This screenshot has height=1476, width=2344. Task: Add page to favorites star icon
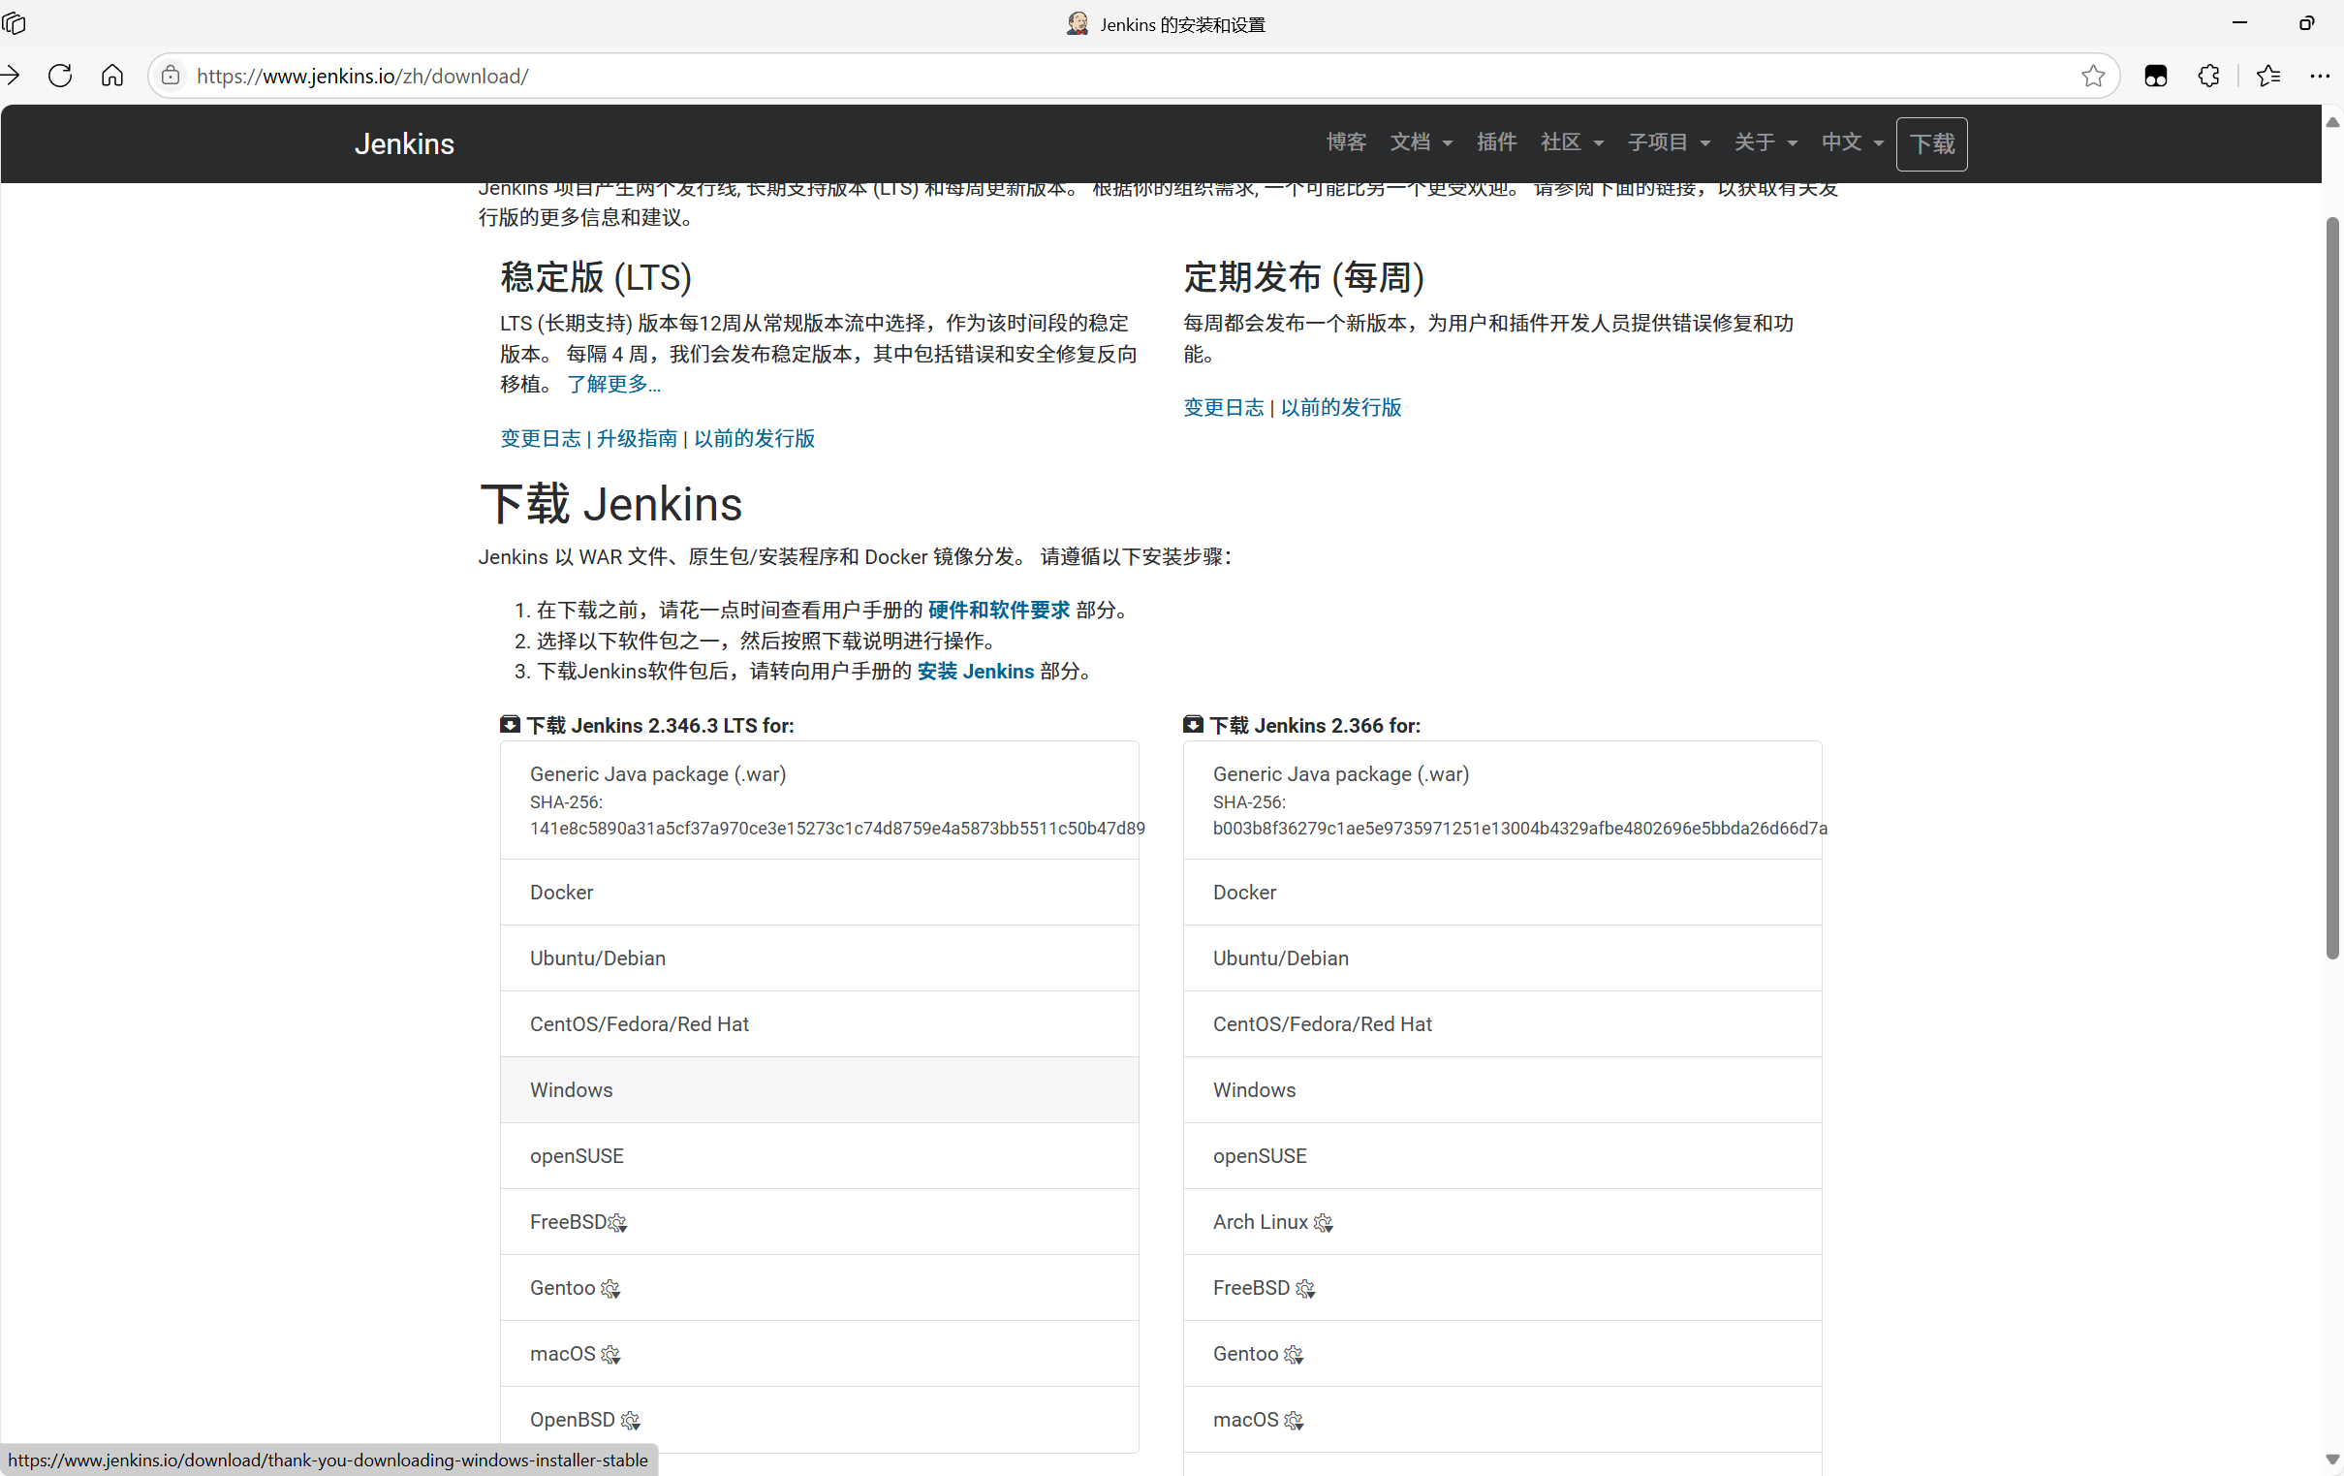point(2093,76)
